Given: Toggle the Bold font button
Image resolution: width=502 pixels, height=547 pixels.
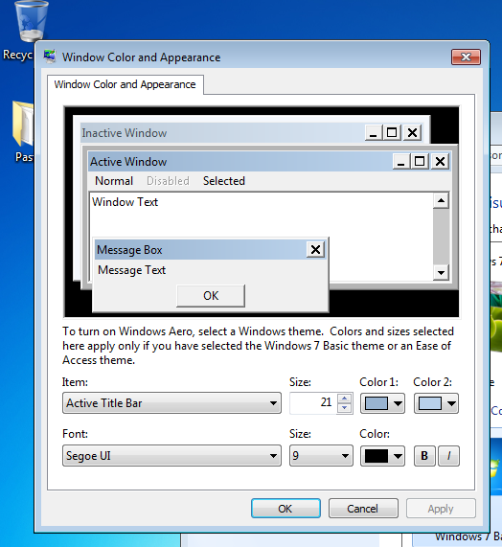Looking at the screenshot, I should (424, 456).
